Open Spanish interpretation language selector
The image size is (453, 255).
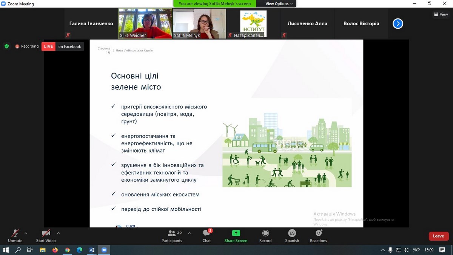tap(292, 236)
